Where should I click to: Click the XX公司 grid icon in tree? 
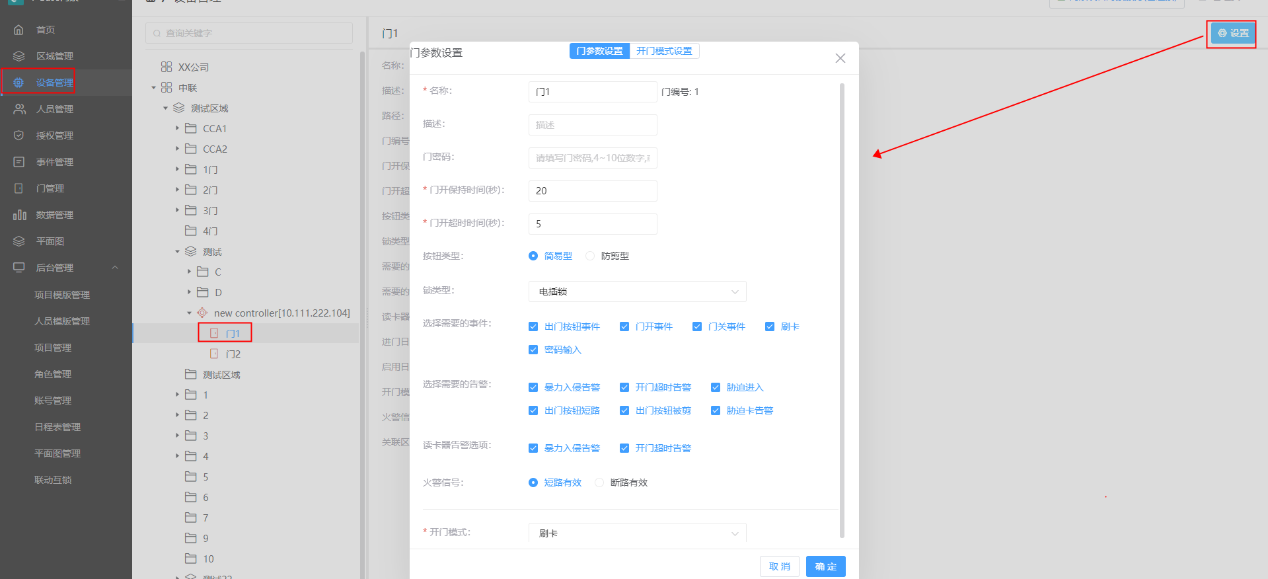[x=167, y=67]
